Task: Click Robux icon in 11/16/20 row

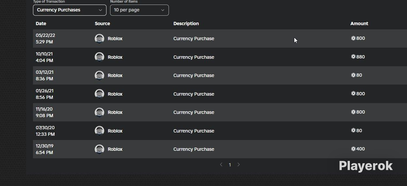Action: [x=353, y=112]
